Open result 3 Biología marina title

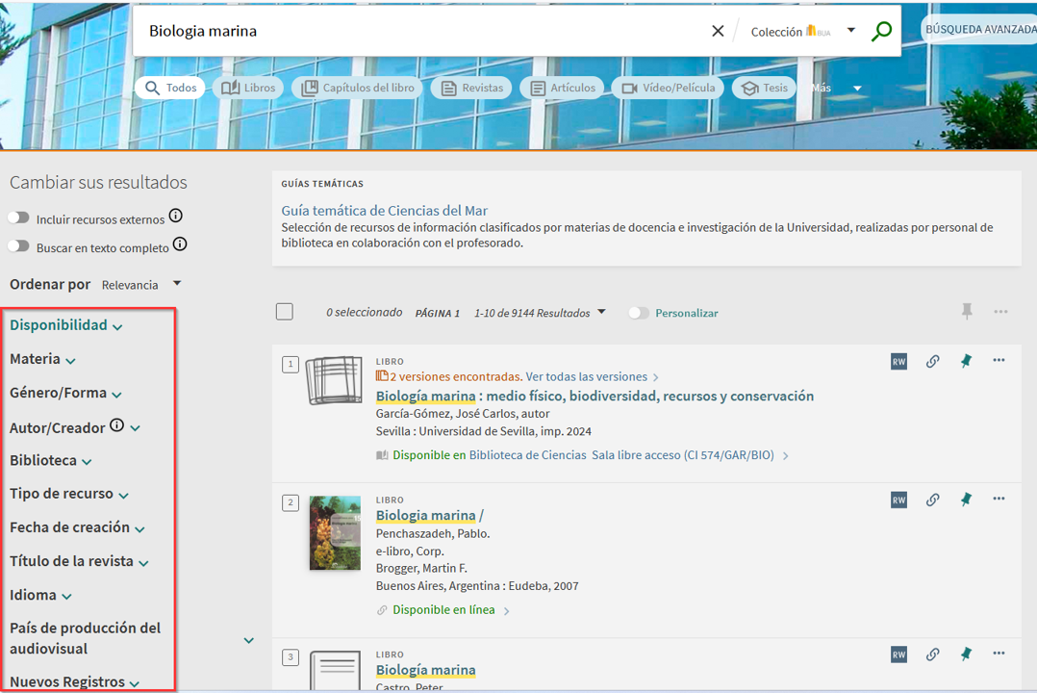point(425,670)
